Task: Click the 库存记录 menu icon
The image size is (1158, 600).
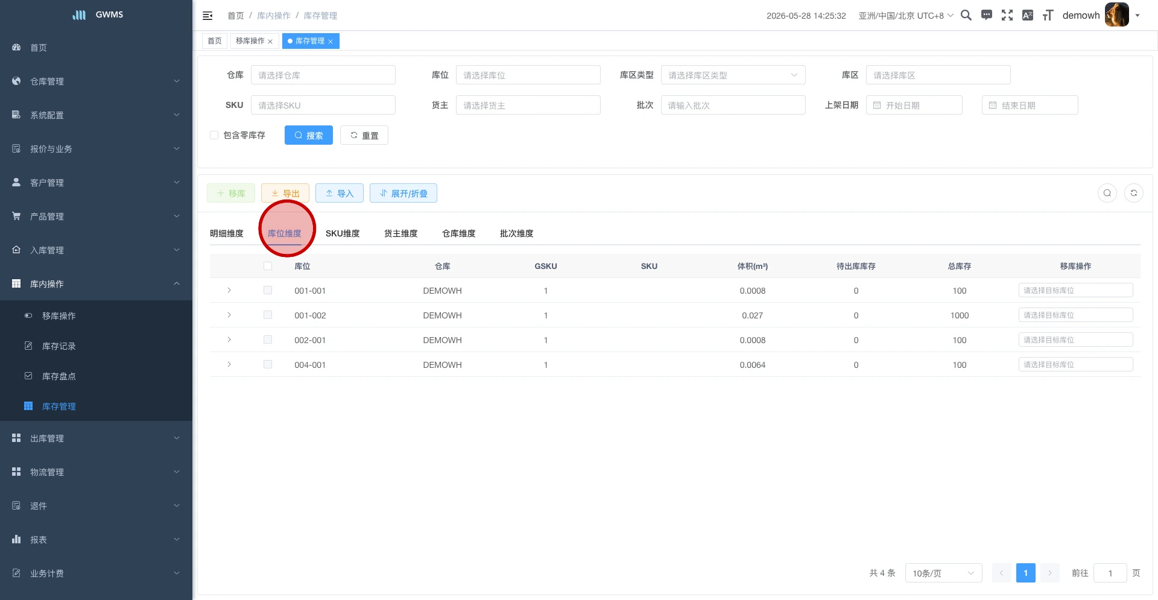Action: point(28,346)
